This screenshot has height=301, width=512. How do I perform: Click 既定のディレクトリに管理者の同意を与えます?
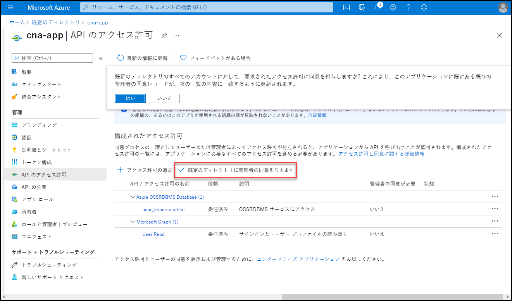click(x=236, y=170)
